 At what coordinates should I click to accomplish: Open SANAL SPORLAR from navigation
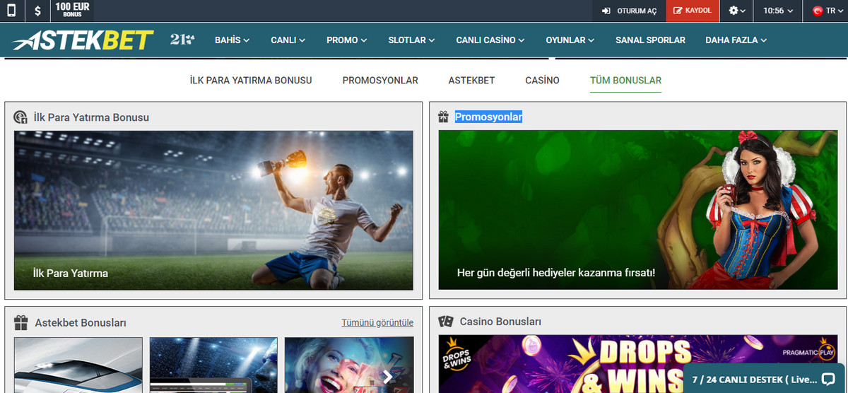(x=650, y=40)
